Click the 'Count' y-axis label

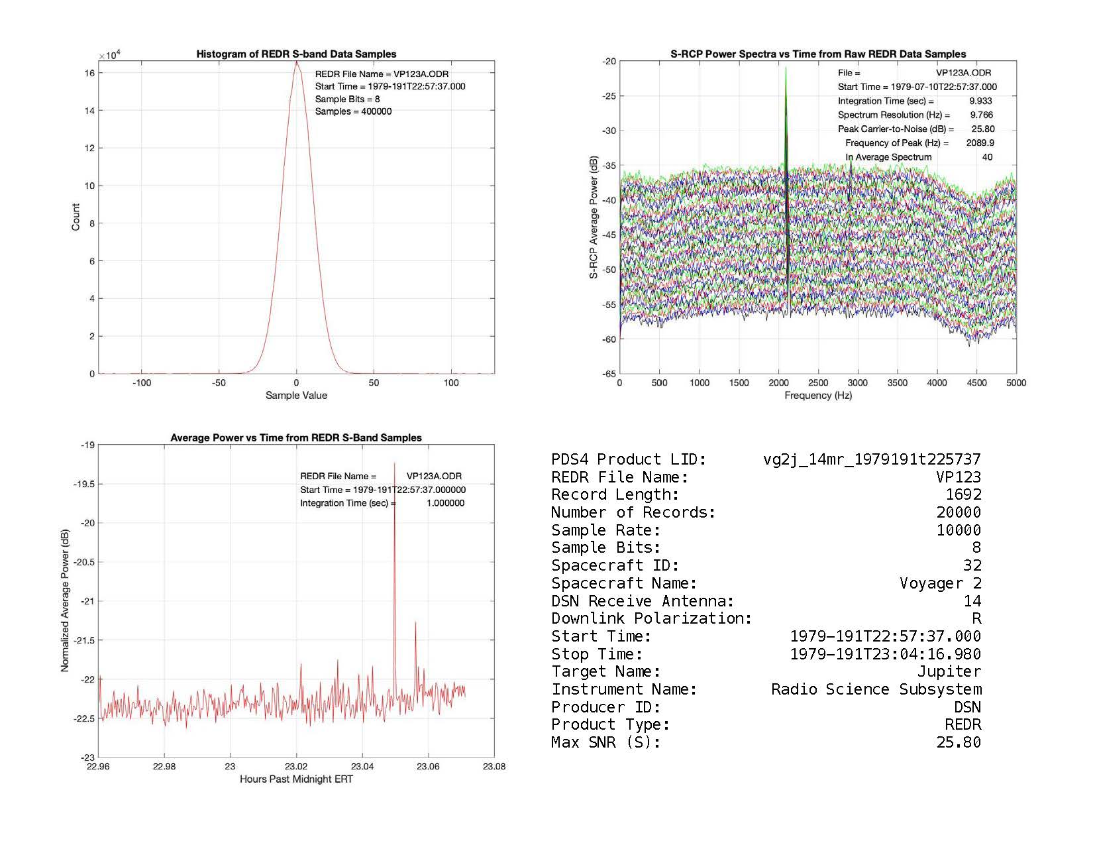[76, 217]
